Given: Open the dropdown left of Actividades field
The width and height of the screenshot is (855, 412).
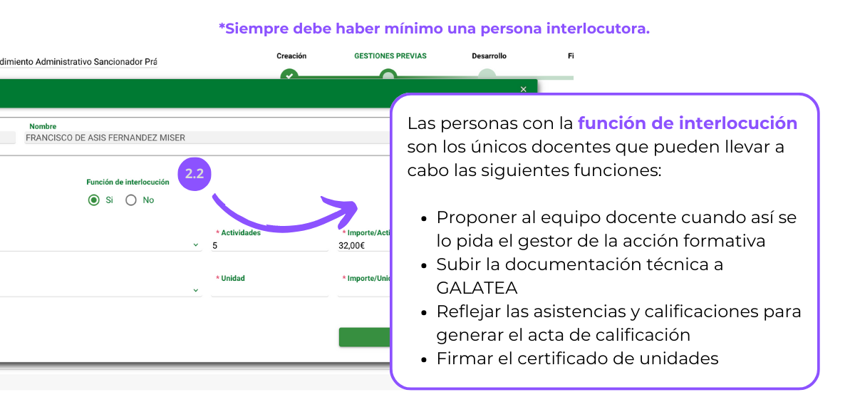Looking at the screenshot, I should click(196, 245).
